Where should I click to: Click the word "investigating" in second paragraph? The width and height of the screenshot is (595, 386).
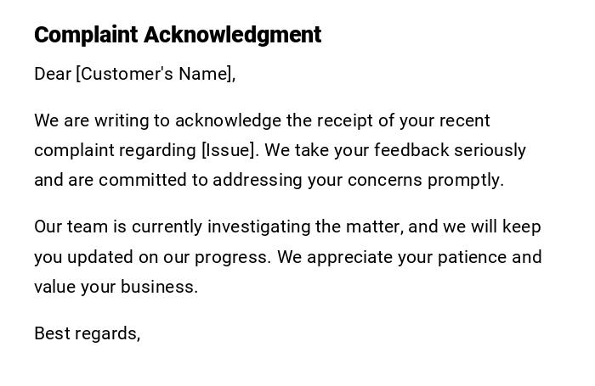click(x=259, y=227)
